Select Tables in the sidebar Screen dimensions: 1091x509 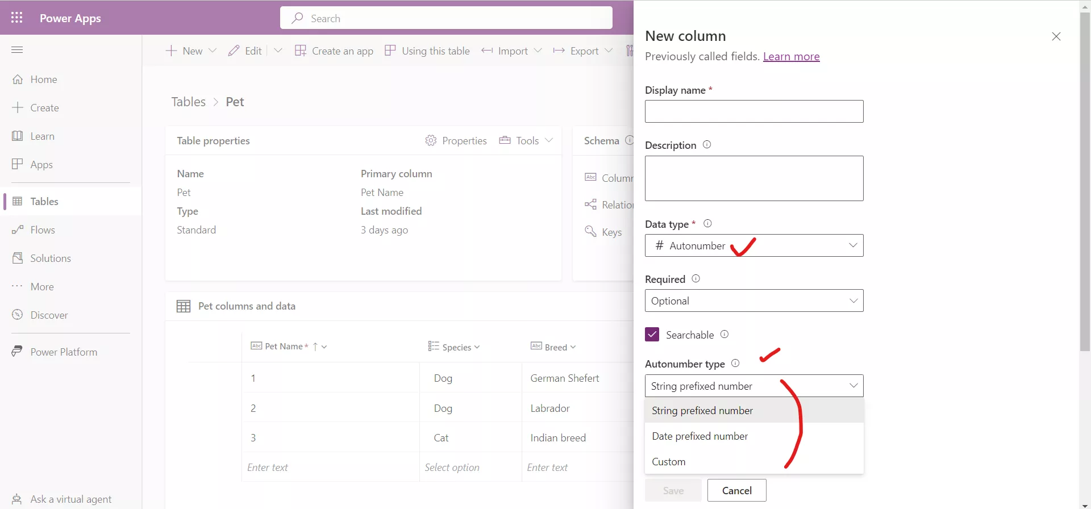tap(71, 201)
